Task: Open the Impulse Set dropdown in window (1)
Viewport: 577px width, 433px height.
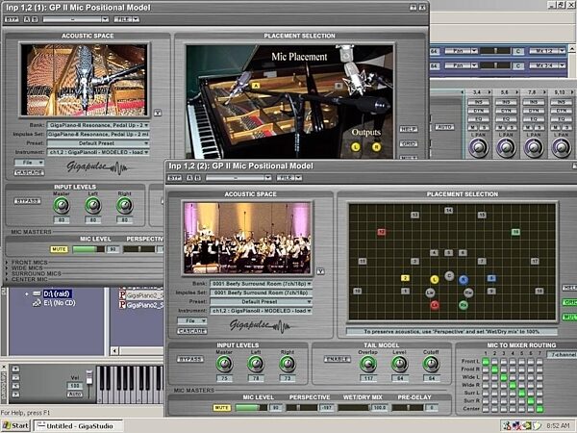Action: (98, 134)
